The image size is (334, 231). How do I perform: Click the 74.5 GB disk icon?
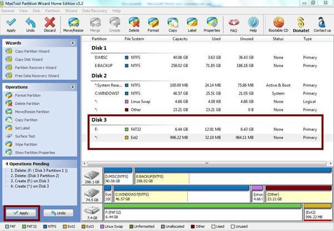92,194
